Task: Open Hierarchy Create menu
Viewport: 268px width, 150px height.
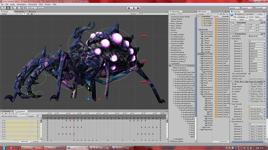Action: [x=173, y=14]
